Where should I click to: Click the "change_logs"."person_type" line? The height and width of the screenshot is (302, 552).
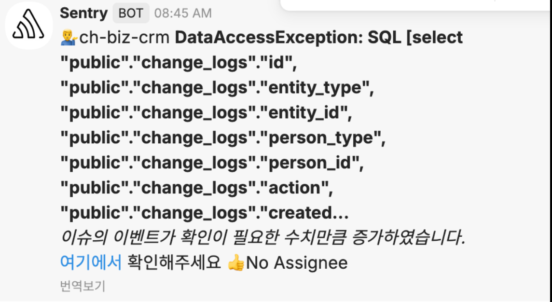[x=223, y=138]
